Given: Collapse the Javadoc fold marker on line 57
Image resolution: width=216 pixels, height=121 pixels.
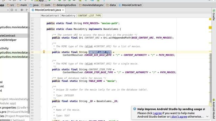Looking at the screenshot, I should point(40,107).
